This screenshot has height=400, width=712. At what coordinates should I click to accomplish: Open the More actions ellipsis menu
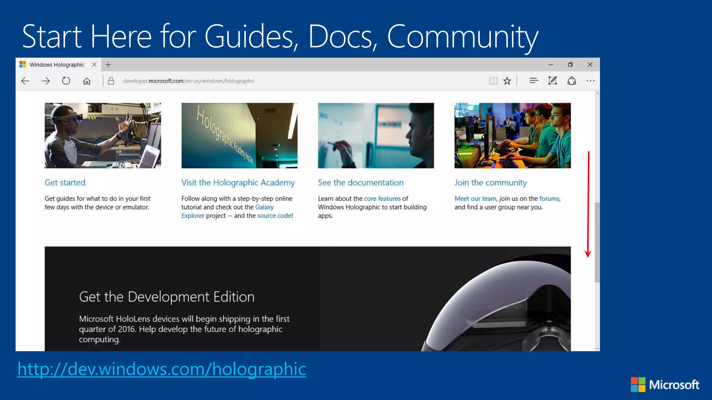click(590, 81)
